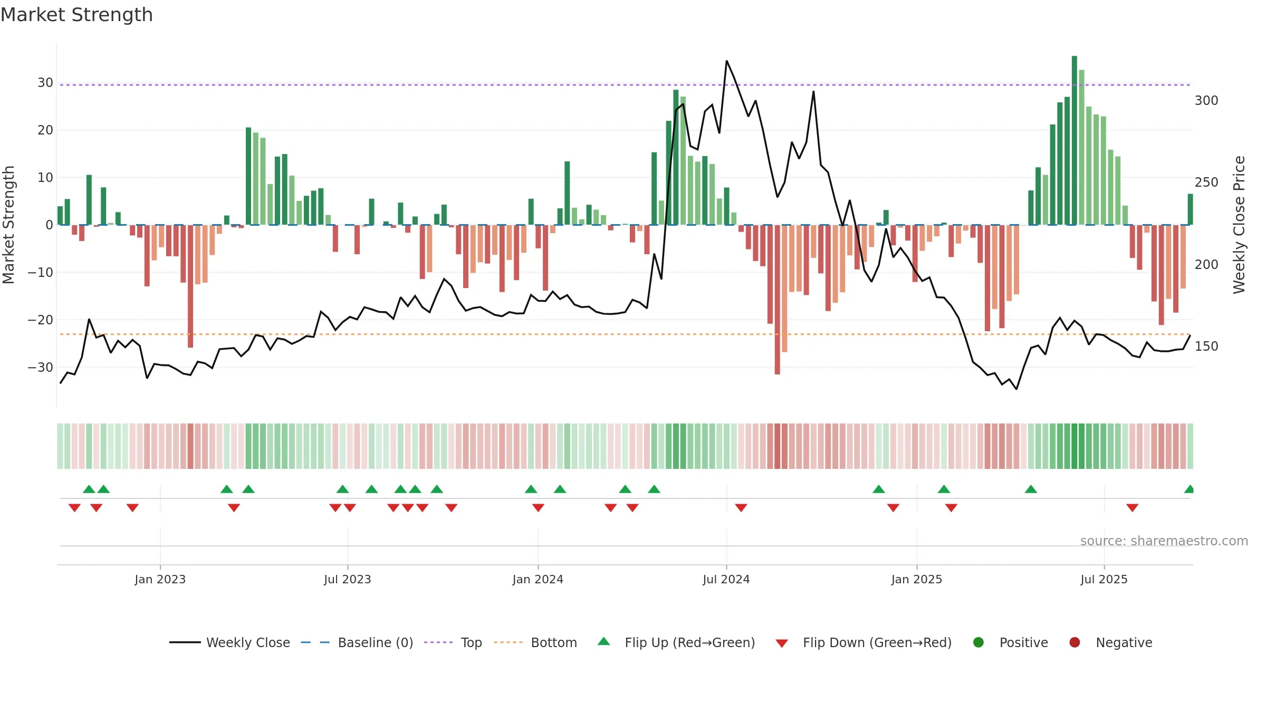The height and width of the screenshot is (712, 1266).
Task: Click the 20 tick on left axis
Action: click(45, 130)
